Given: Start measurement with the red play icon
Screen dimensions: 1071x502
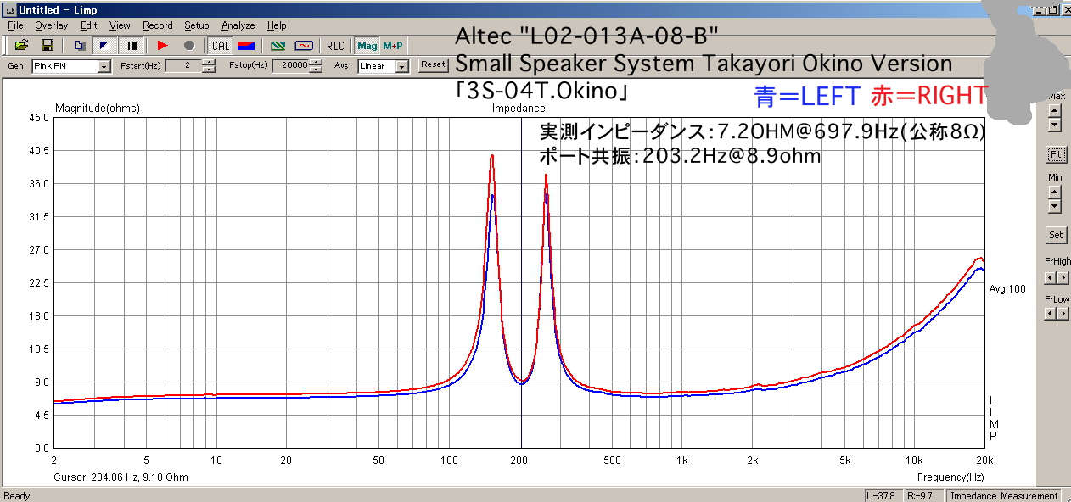Looking at the screenshot, I should click(163, 45).
